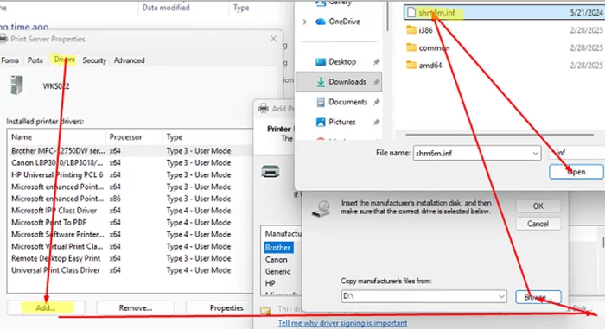This screenshot has width=605, height=329.
Task: Go to Documents in navigation pane
Action: tap(347, 102)
